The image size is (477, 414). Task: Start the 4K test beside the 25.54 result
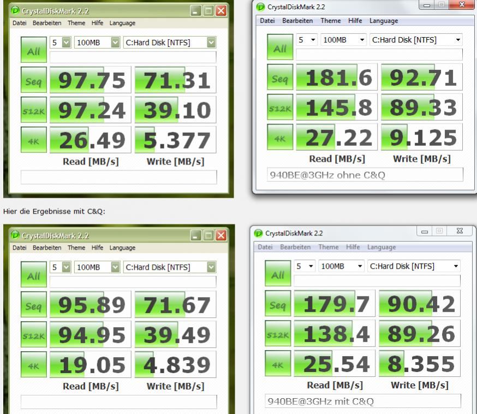tap(278, 363)
